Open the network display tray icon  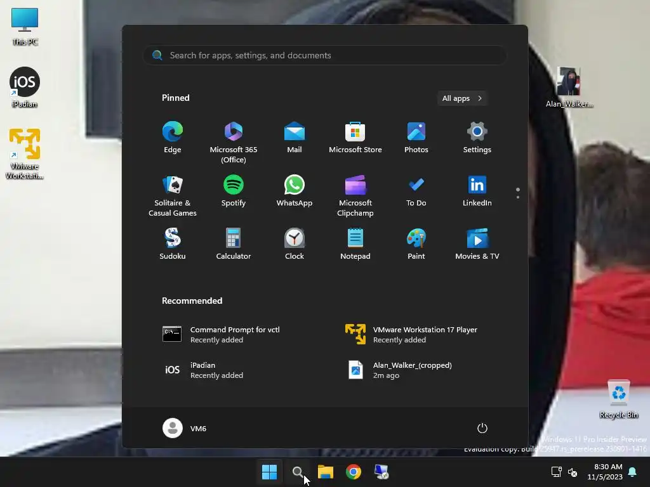point(556,472)
